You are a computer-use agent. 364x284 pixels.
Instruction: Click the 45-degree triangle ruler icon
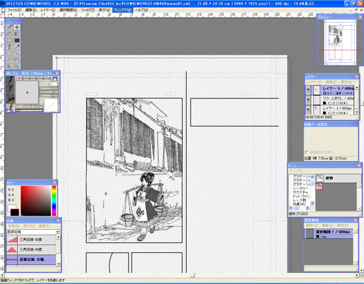pos(12,250)
